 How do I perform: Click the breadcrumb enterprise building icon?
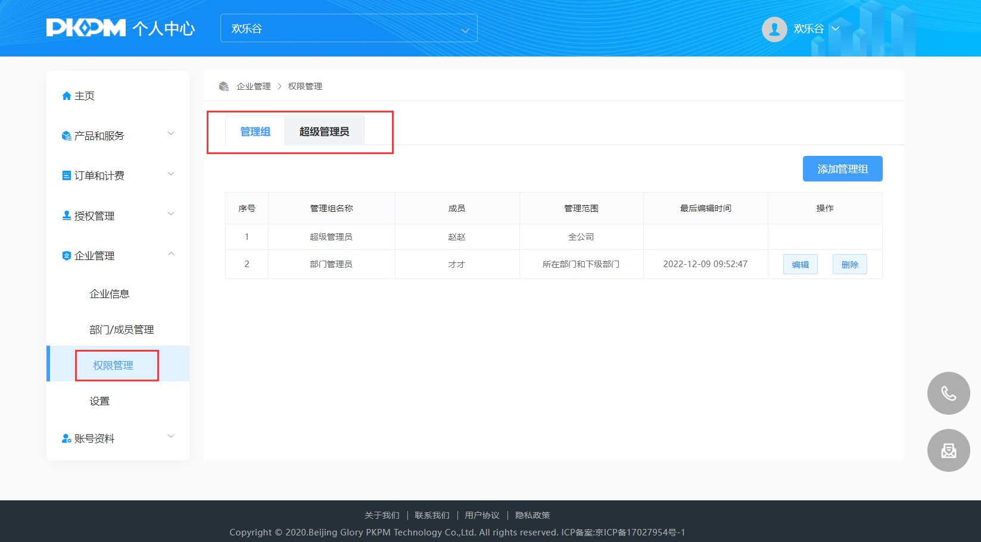point(224,86)
